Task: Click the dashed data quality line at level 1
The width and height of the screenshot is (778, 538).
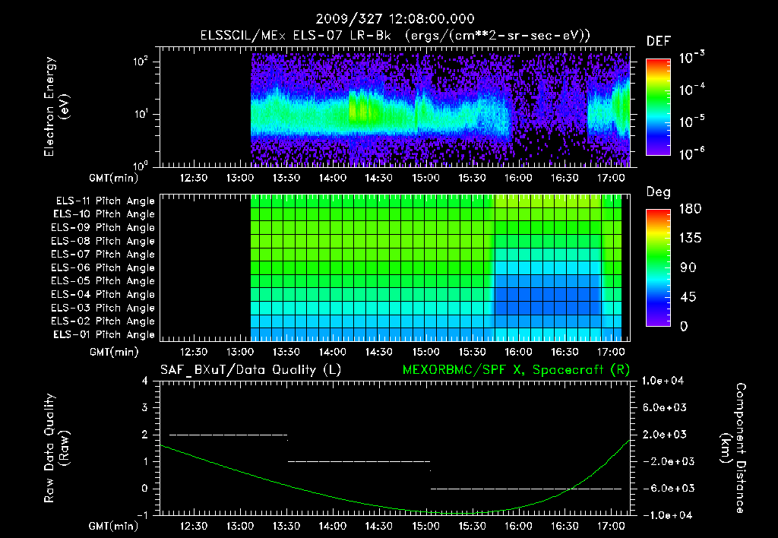Action: click(359, 461)
